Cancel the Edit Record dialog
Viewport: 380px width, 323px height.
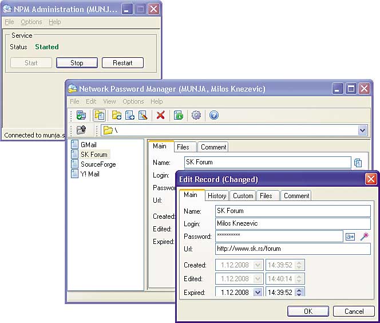click(354, 311)
